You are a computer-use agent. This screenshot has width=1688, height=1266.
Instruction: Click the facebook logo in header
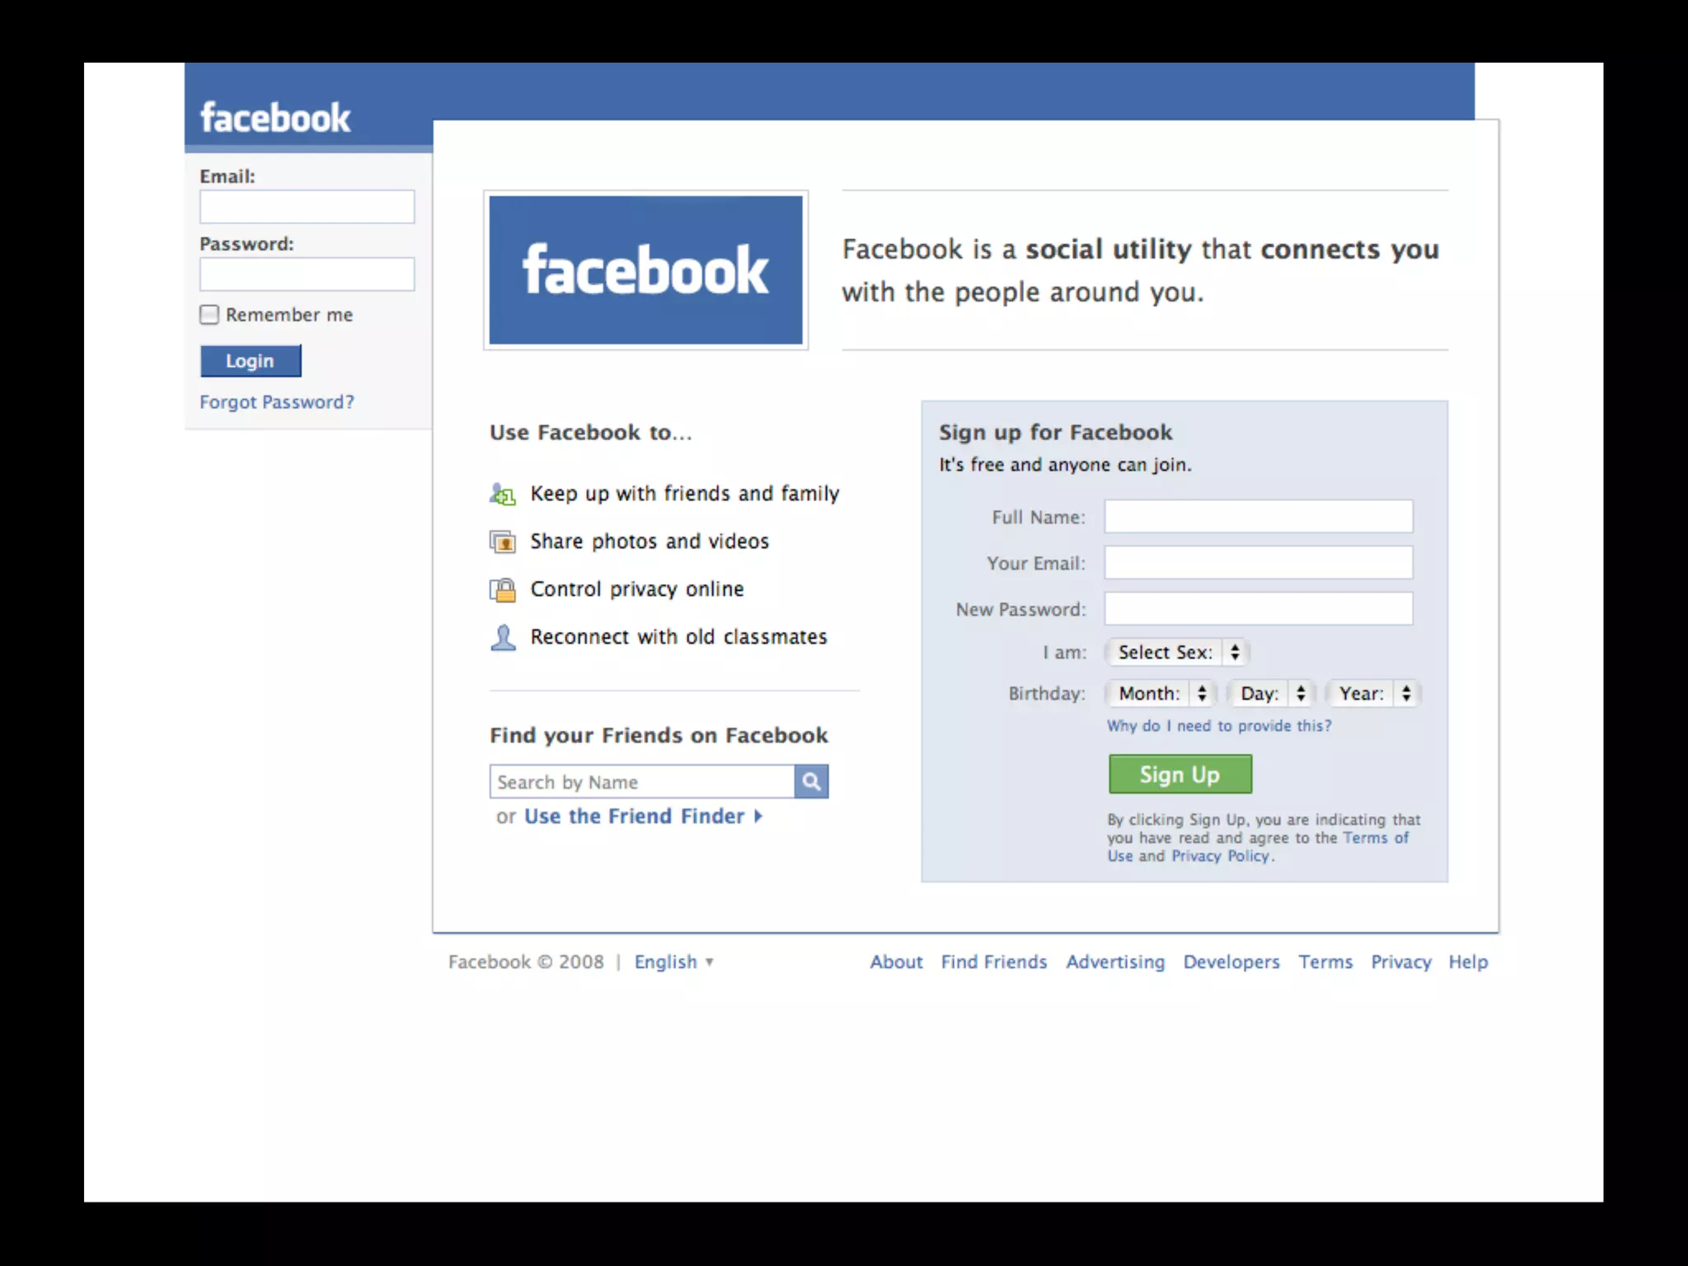click(x=275, y=118)
